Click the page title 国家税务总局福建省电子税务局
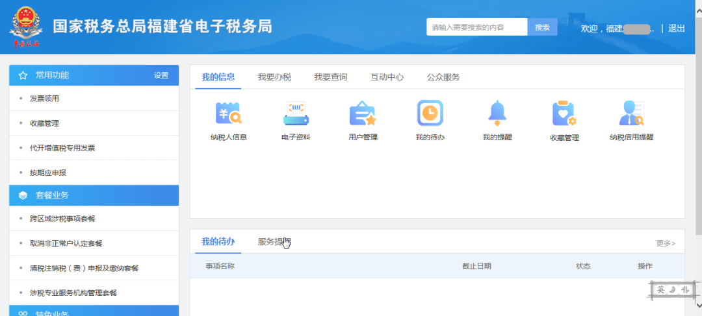702x316 pixels. [162, 27]
